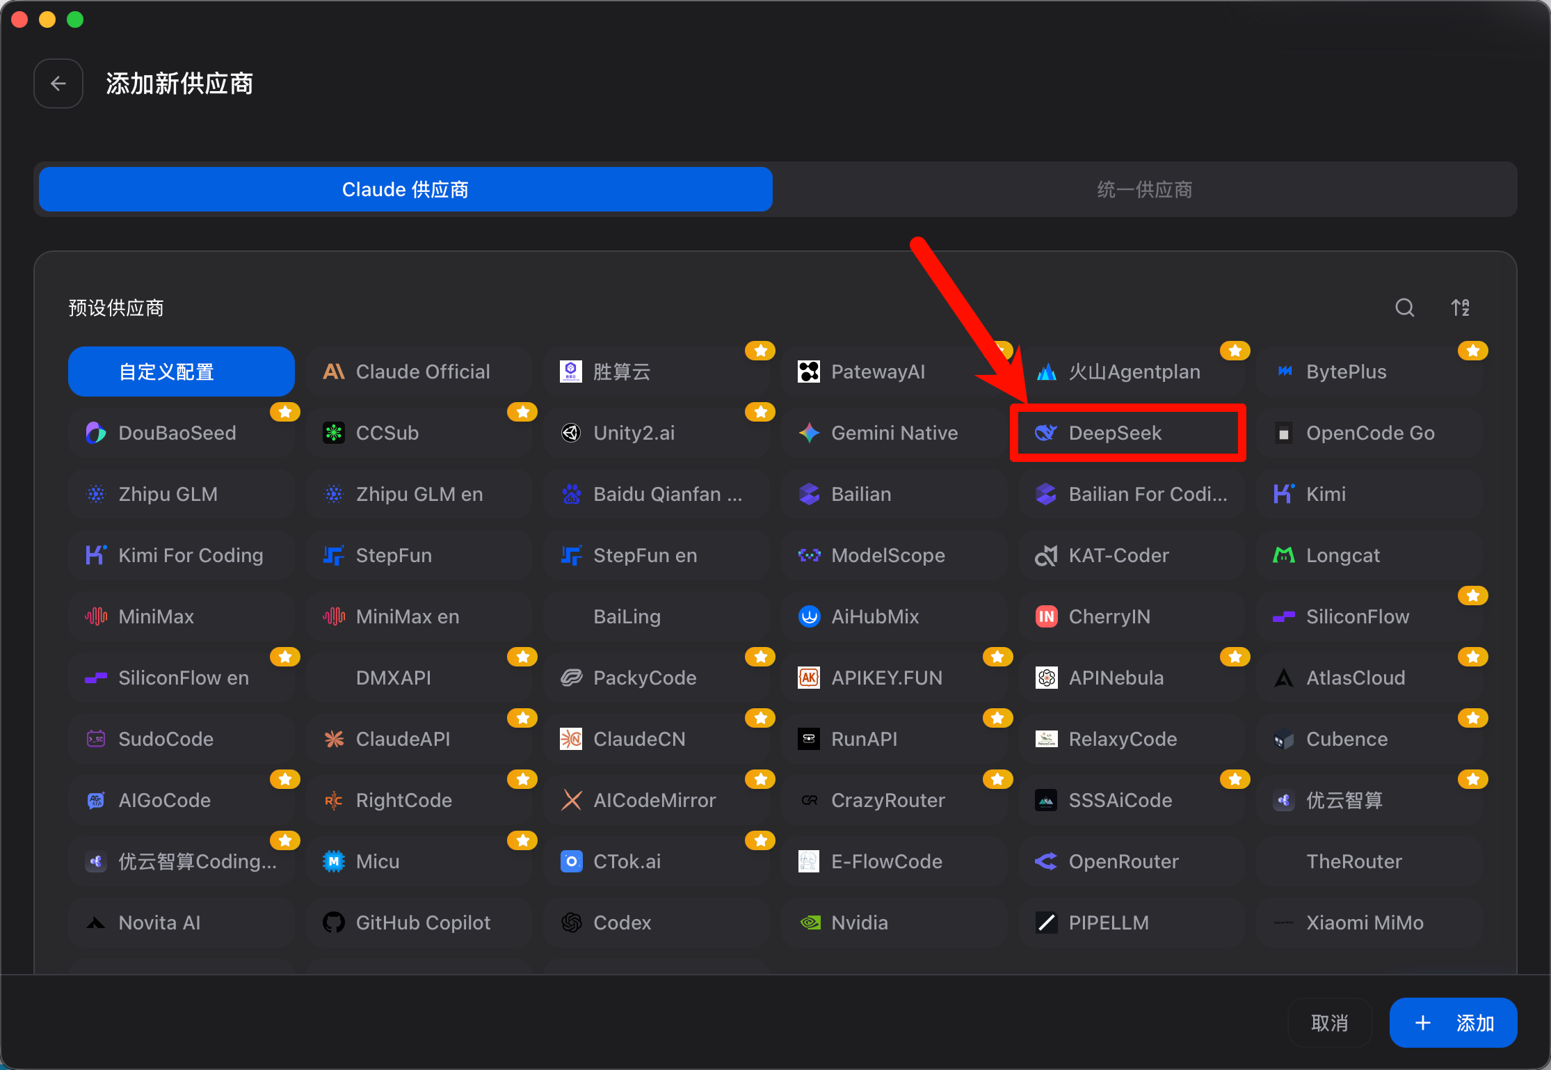
Task: Select DeepSeek provider
Action: point(1132,433)
